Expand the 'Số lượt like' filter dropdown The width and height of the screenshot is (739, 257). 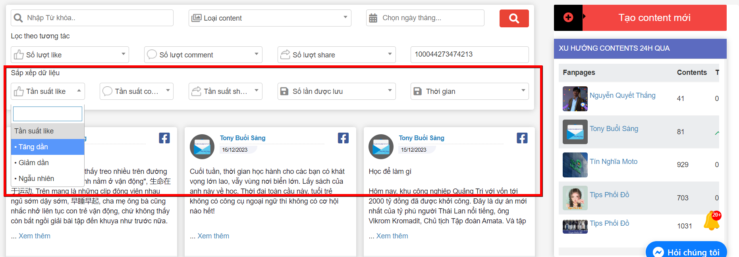click(70, 55)
